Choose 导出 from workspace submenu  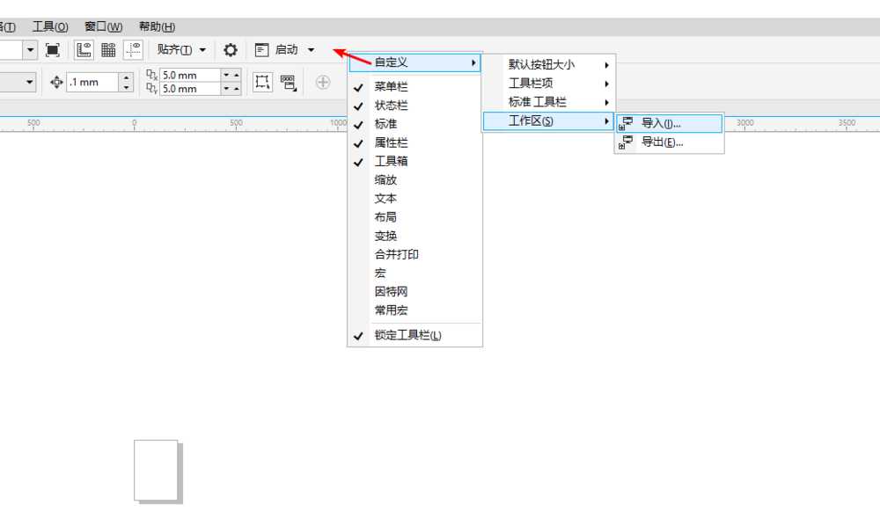[x=658, y=143]
